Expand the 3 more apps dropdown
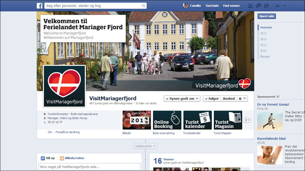 pyautogui.click(x=247, y=120)
